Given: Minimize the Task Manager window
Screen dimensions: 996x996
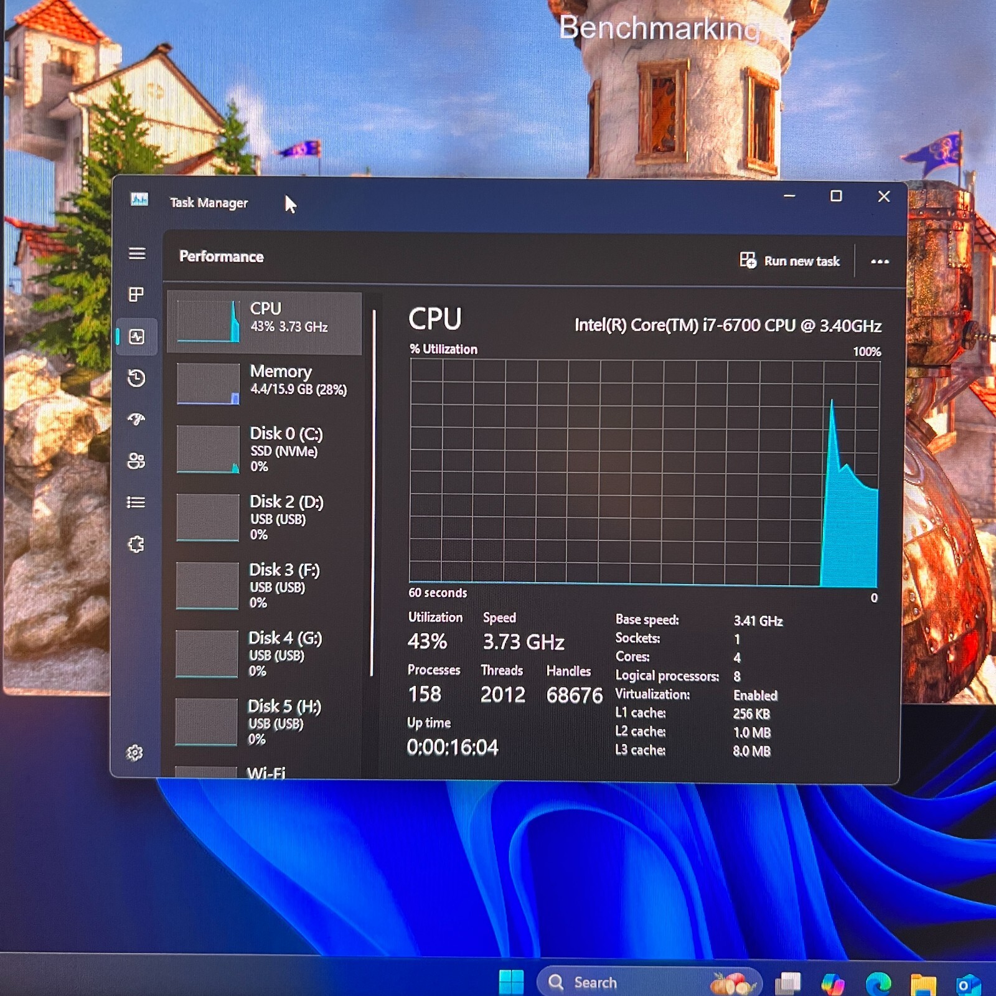Looking at the screenshot, I should [x=789, y=195].
